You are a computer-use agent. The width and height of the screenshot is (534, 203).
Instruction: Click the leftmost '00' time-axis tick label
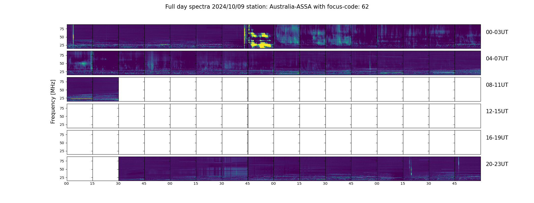tap(67, 183)
